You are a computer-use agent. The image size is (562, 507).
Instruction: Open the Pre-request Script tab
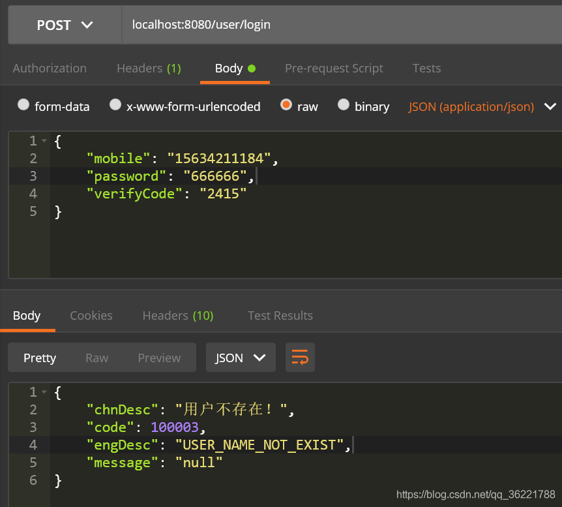point(334,68)
